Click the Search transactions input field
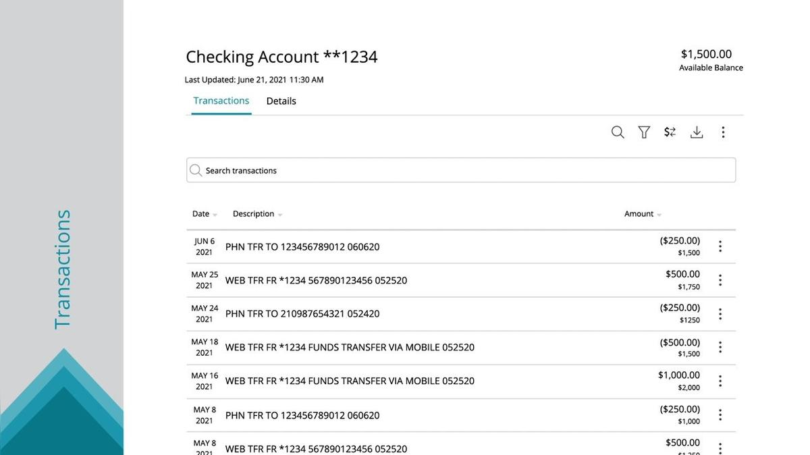This screenshot has height=455, width=810. (405, 169)
